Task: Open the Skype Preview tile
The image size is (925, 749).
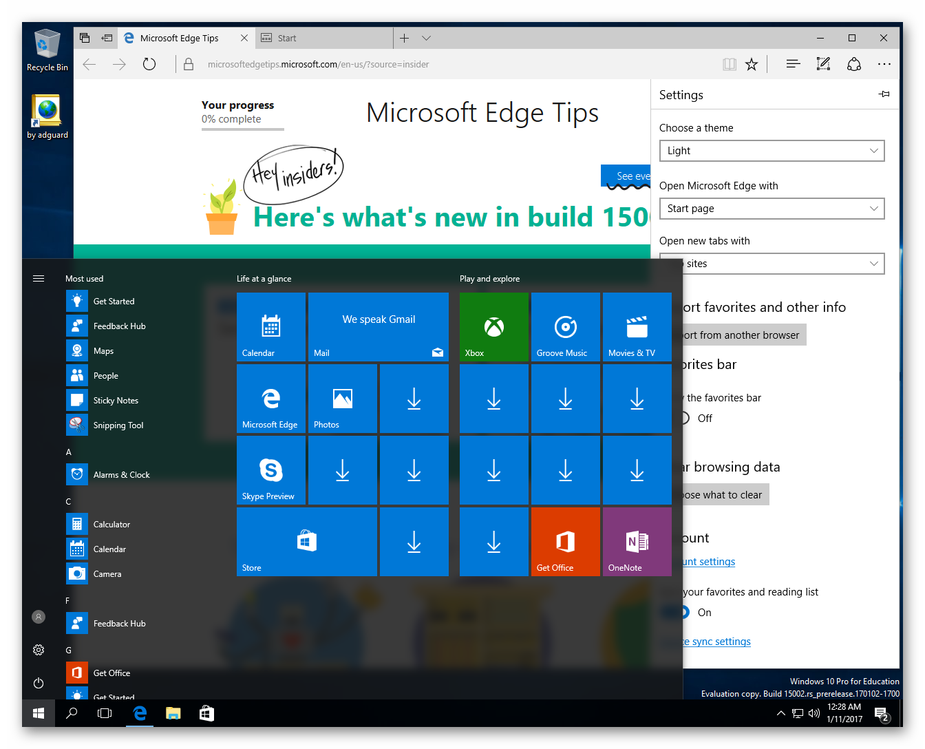Action: pos(271,470)
